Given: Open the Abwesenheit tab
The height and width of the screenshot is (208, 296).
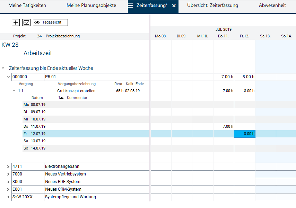Looking at the screenshot, I should pos(272,6).
